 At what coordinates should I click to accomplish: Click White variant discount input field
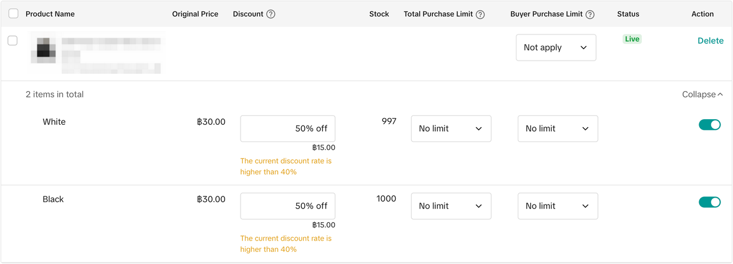pos(287,129)
